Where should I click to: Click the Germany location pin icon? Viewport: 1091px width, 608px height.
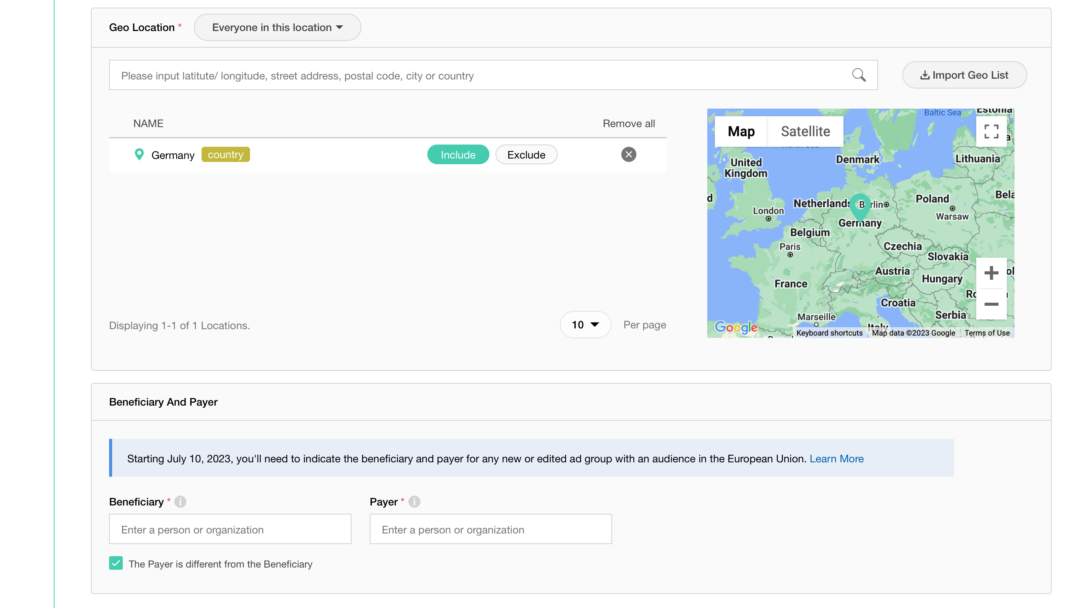139,154
